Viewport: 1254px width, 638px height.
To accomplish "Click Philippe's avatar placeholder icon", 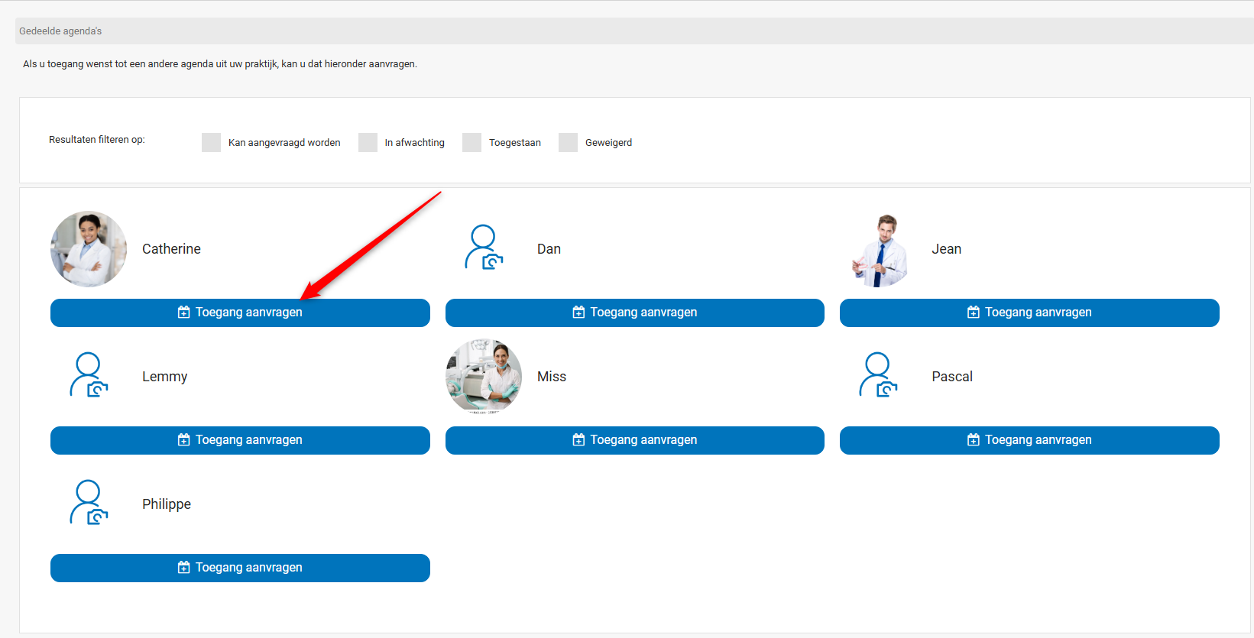I will pyautogui.click(x=89, y=502).
